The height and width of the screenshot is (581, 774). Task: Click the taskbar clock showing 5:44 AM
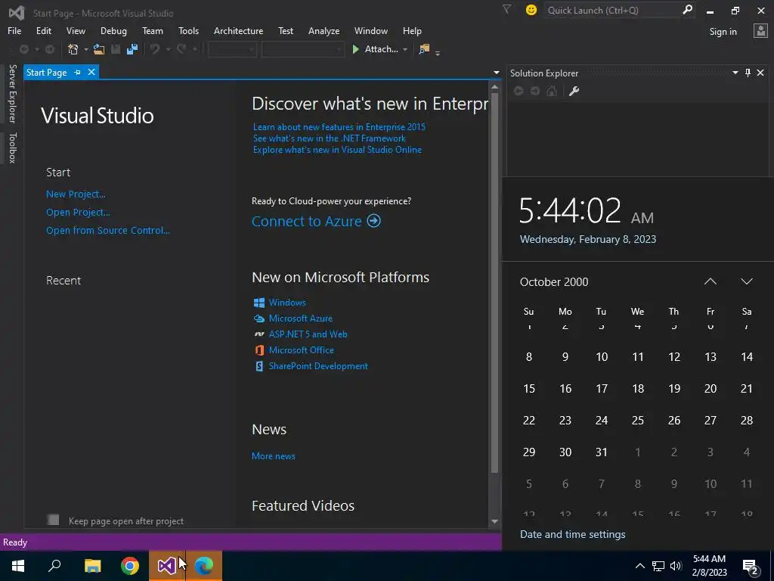[x=709, y=566]
